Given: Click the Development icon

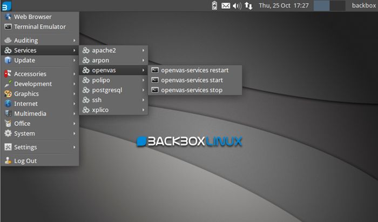Looking at the screenshot, I should pos(8,84).
